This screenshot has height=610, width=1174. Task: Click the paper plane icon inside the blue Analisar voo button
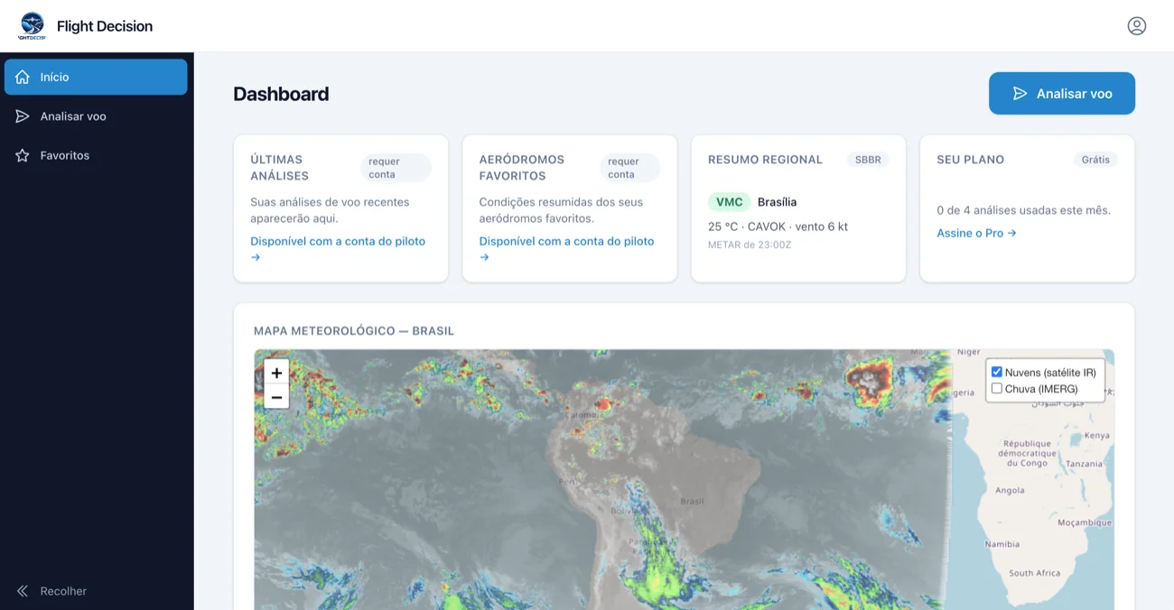(x=1020, y=94)
